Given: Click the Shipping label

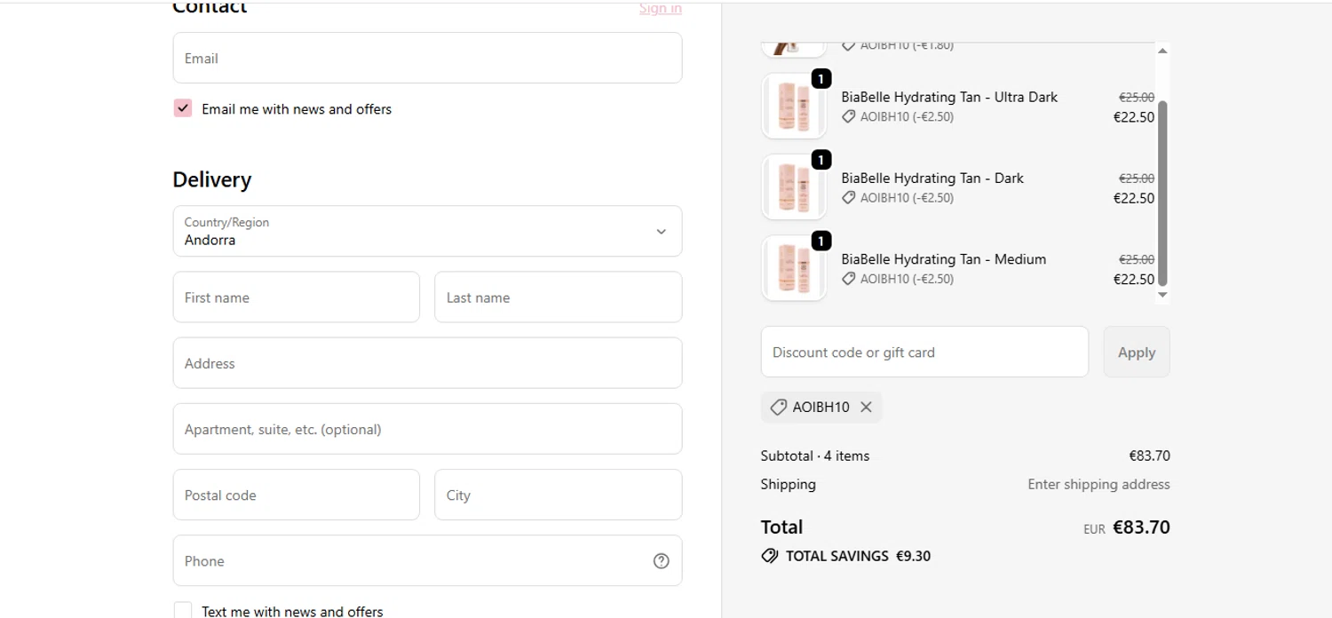Looking at the screenshot, I should 788,484.
